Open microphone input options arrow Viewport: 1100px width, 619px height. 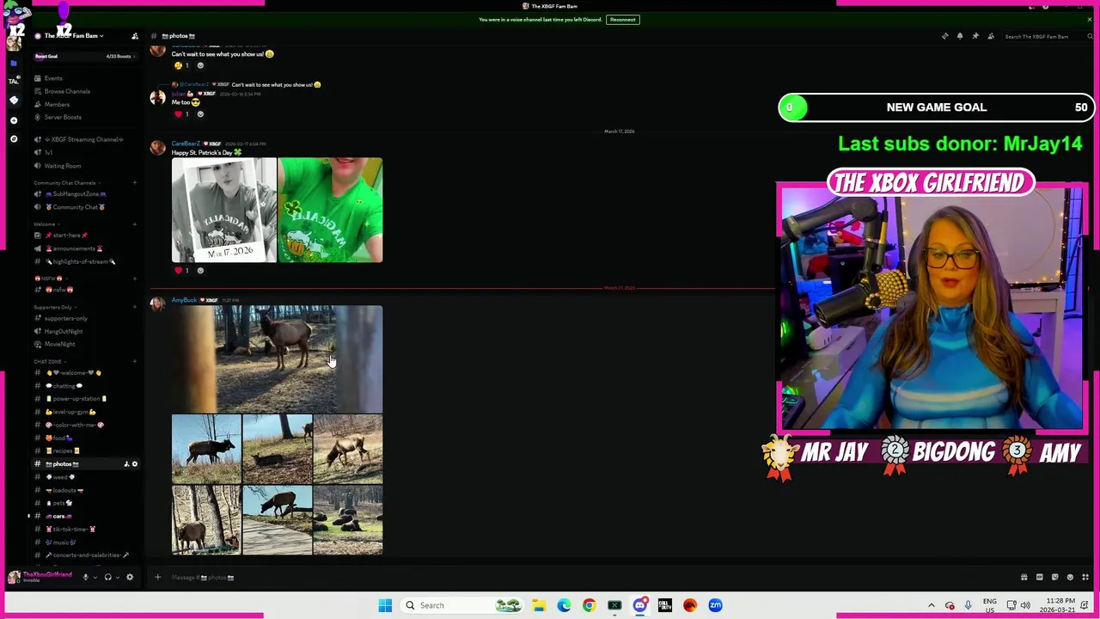[95, 577]
